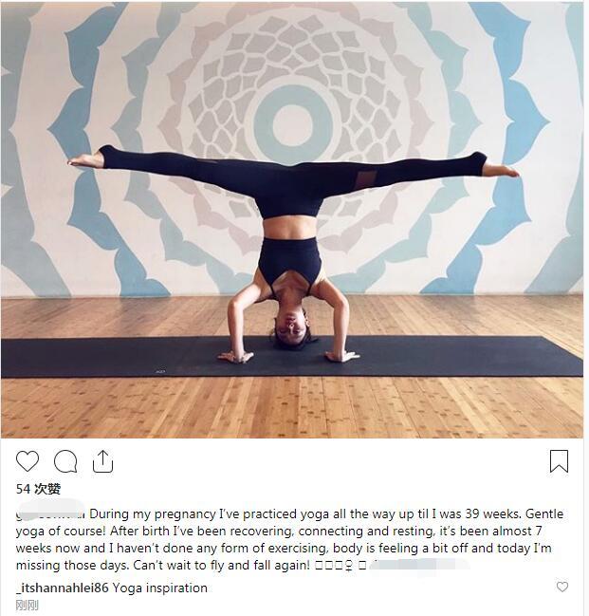Click the 刚刚 comment timestamp

click(28, 605)
